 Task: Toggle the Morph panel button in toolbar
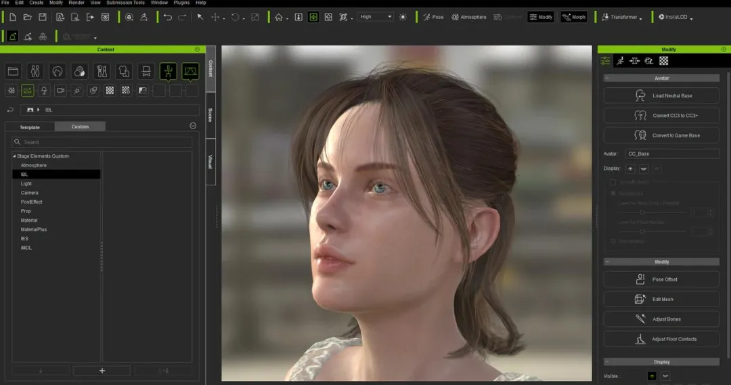574,17
